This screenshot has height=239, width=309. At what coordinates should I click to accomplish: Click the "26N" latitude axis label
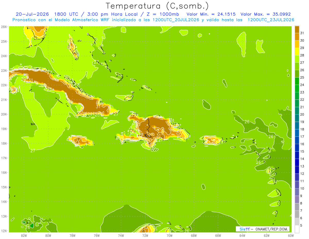pos(4,27)
